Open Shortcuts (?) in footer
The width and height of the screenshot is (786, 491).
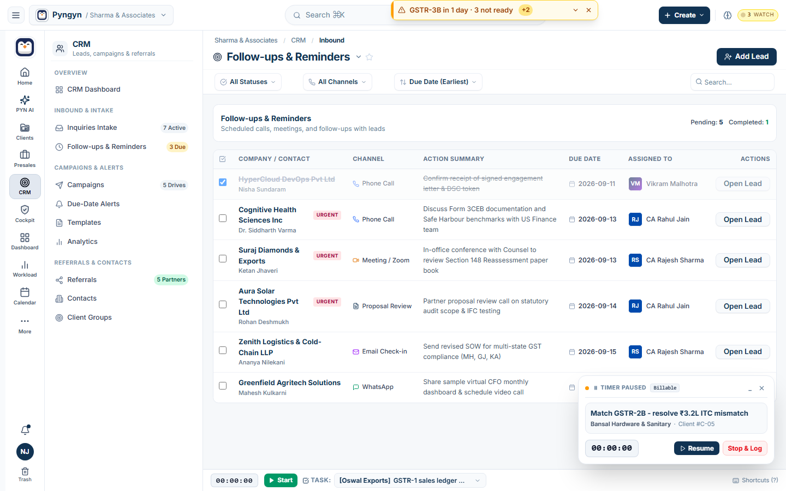click(x=755, y=481)
